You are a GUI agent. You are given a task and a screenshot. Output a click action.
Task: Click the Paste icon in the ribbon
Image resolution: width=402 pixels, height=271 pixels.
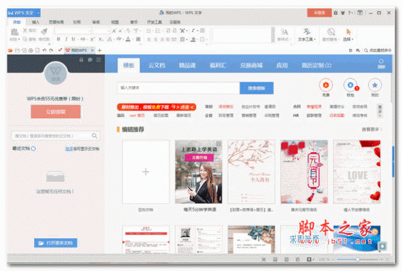[x=15, y=31]
